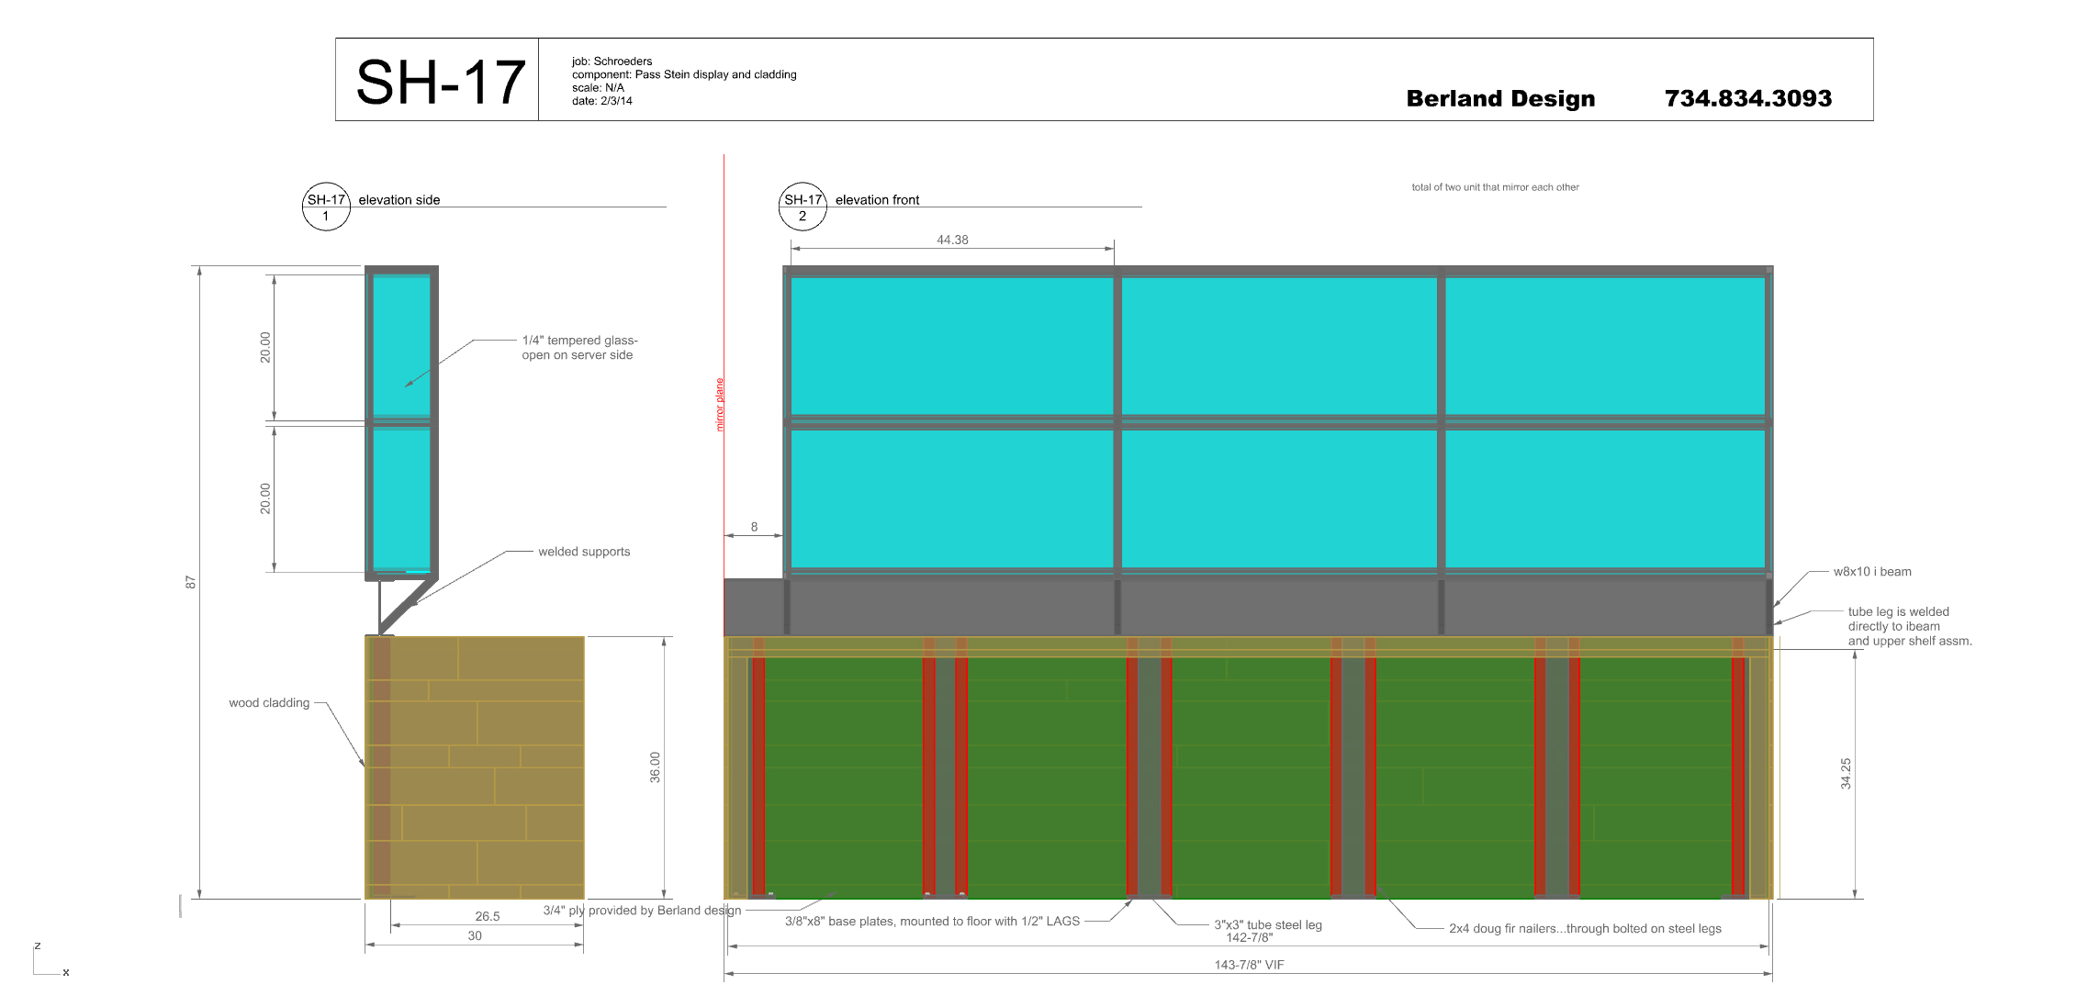The width and height of the screenshot is (2088, 1007).
Task: Select the 'elevation front' view label
Action: coord(877,200)
